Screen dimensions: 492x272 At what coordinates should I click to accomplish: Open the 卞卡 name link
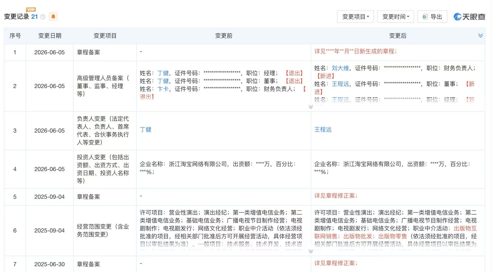coord(163,89)
